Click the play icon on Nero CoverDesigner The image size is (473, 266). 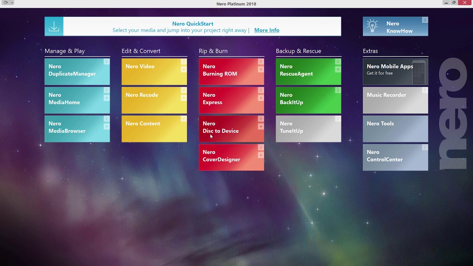coord(261,155)
